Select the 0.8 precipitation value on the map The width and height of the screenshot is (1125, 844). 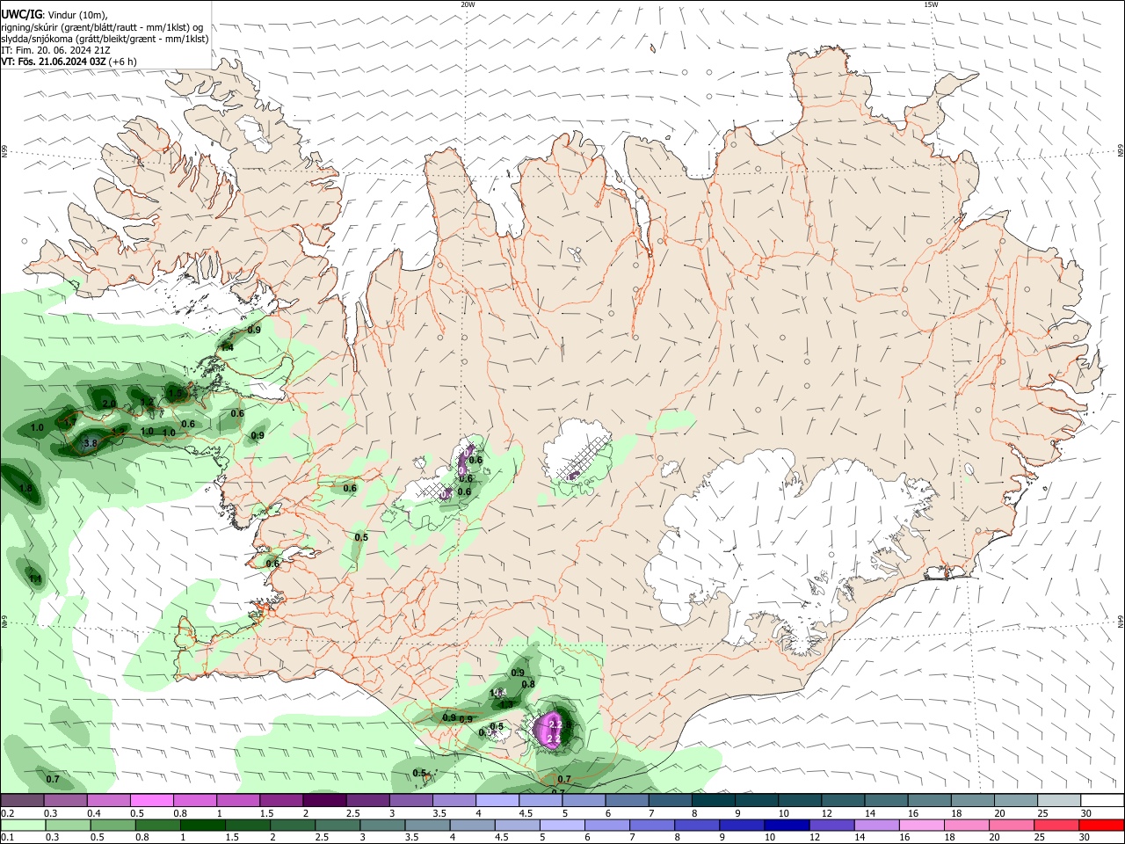(528, 684)
